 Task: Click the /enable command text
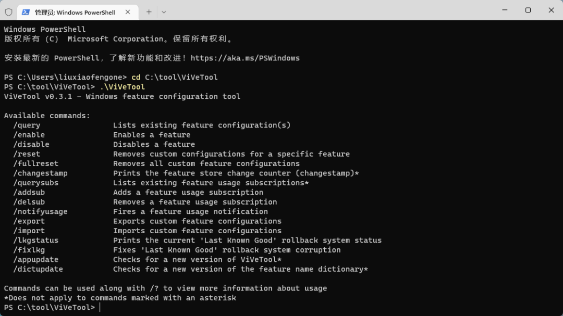coord(29,135)
